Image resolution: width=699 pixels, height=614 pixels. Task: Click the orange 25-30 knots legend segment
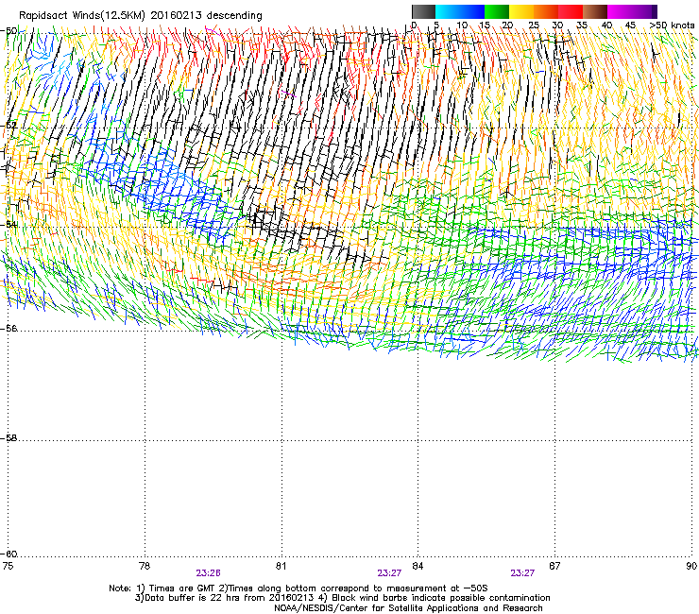[546, 11]
